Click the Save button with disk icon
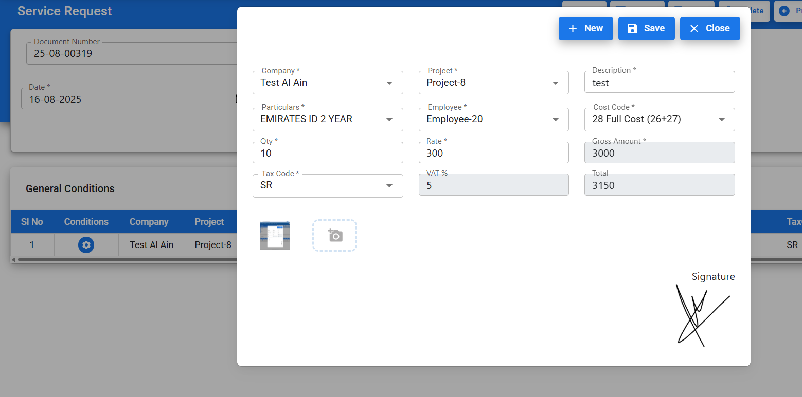 click(x=646, y=28)
